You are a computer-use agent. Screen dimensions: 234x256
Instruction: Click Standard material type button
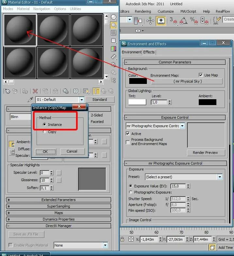(x=100, y=100)
